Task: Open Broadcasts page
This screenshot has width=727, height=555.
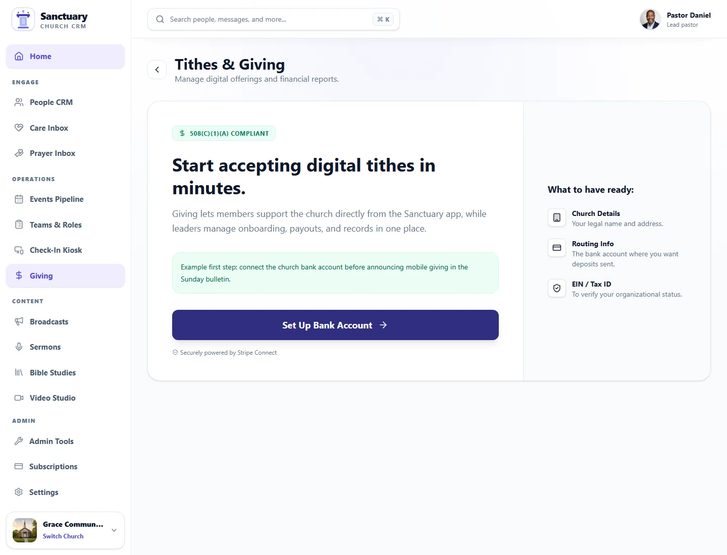Action: pyautogui.click(x=66, y=321)
